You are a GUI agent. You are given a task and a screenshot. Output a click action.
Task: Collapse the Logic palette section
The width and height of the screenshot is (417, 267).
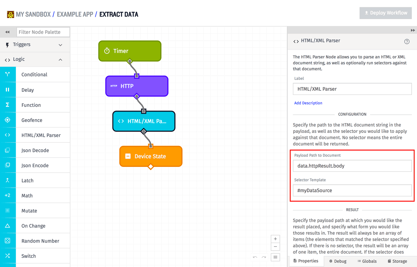[x=35, y=59]
